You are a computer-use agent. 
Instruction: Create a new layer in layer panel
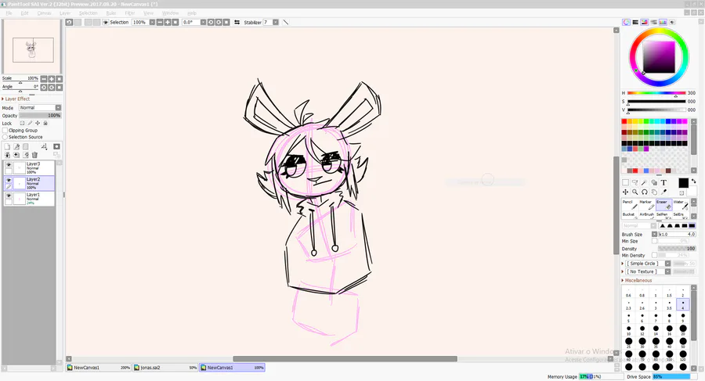point(7,146)
